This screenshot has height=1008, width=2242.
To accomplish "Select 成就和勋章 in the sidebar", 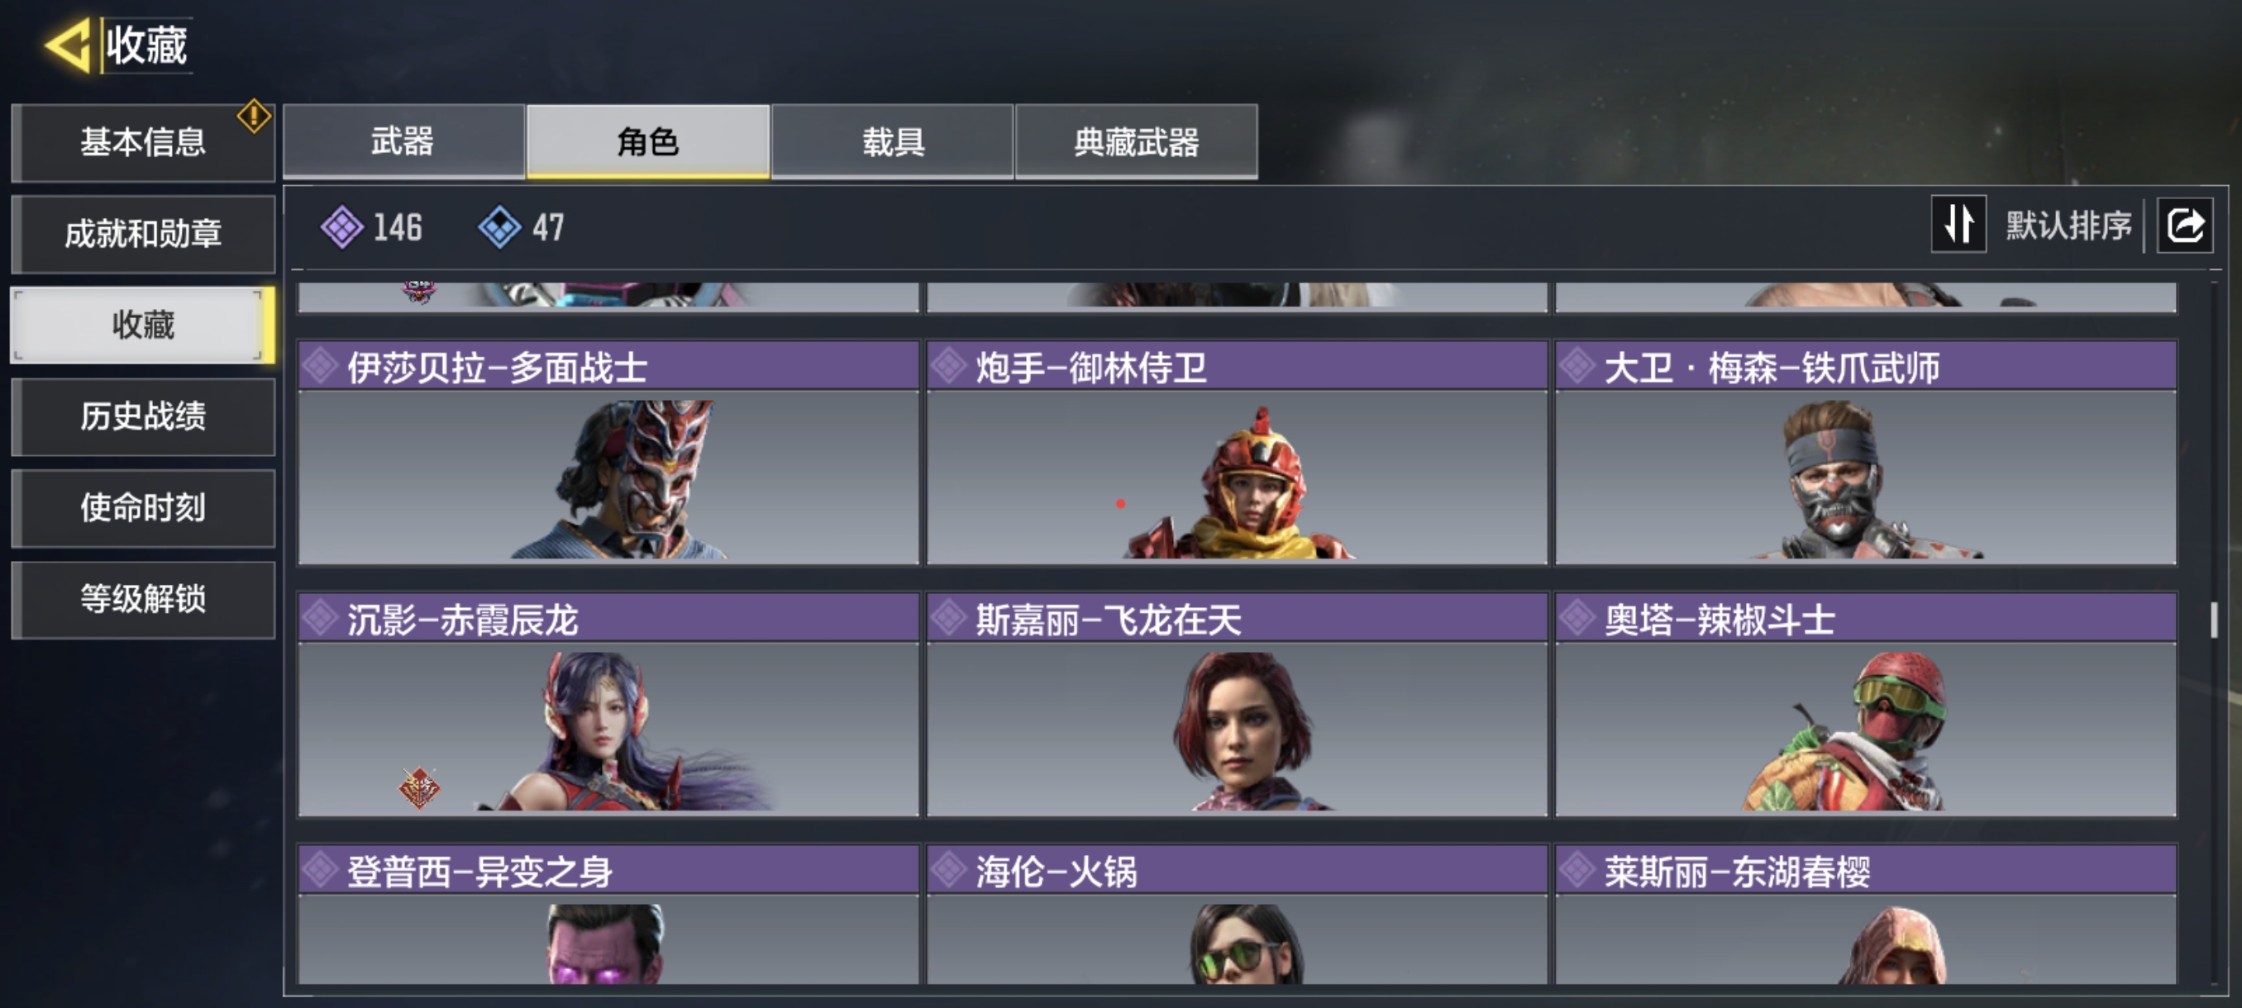I will point(143,234).
